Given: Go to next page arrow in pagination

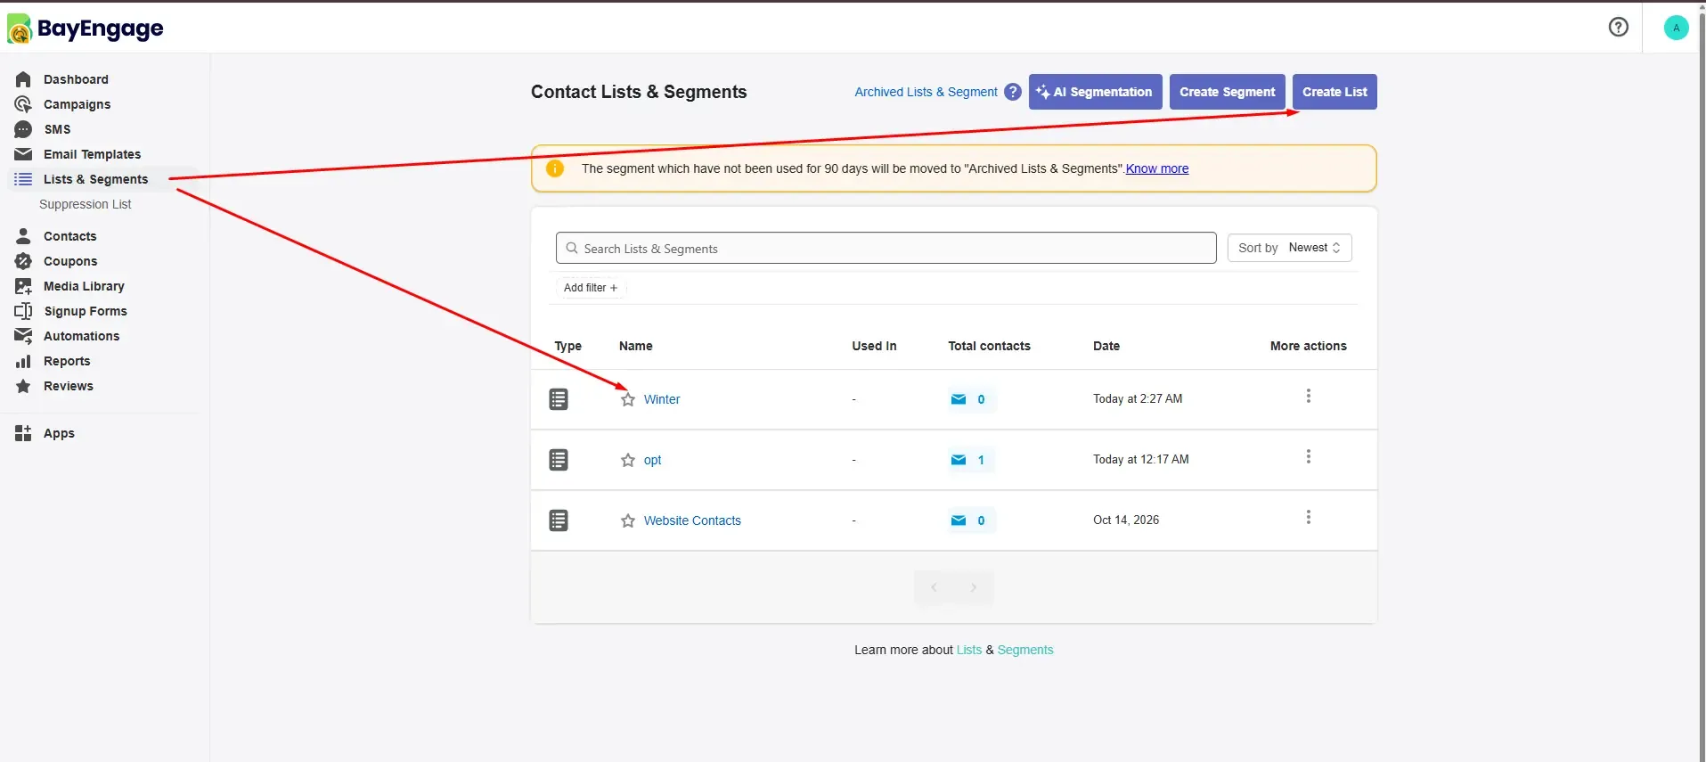Looking at the screenshot, I should coord(974,587).
